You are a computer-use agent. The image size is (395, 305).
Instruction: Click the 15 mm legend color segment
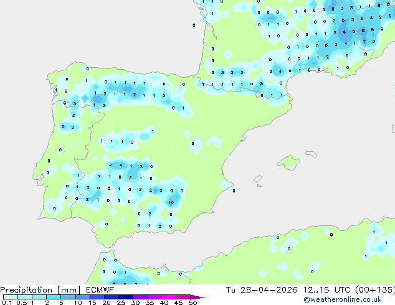[x=97, y=297]
